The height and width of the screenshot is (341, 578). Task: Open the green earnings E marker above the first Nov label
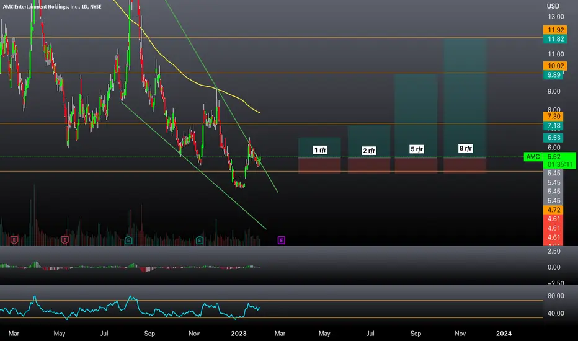coord(200,241)
